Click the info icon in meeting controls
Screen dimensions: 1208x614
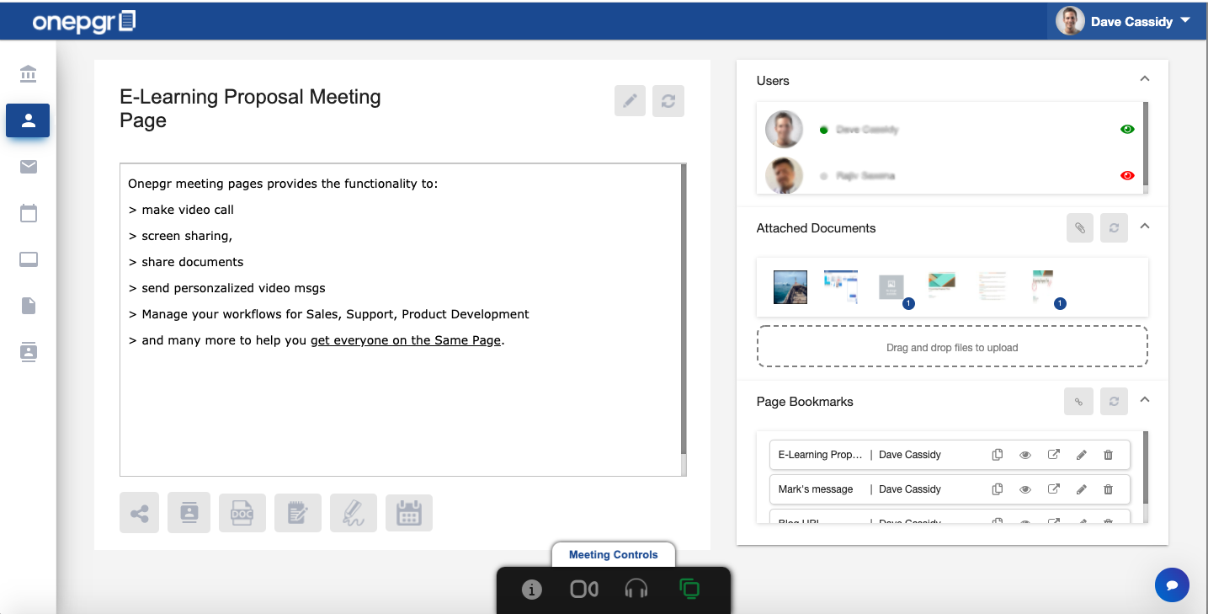coord(531,590)
